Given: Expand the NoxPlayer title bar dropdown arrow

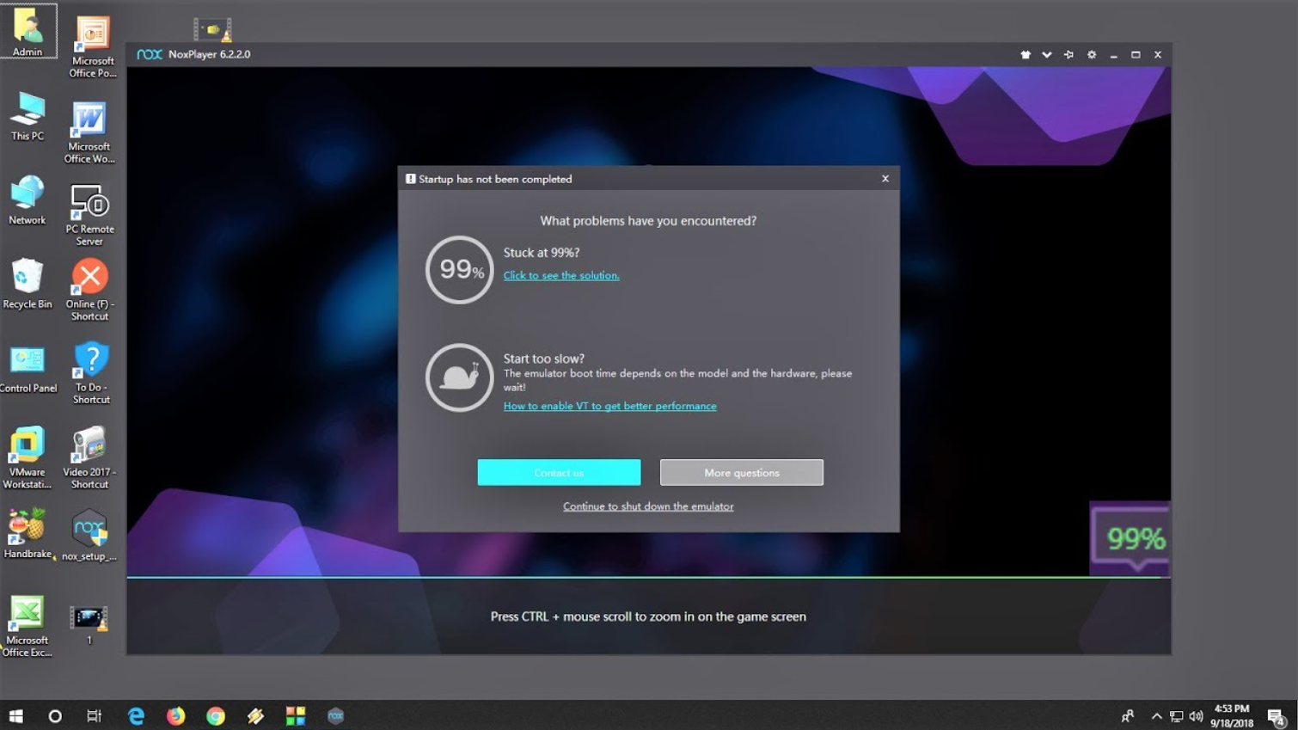Looking at the screenshot, I should coord(1047,54).
